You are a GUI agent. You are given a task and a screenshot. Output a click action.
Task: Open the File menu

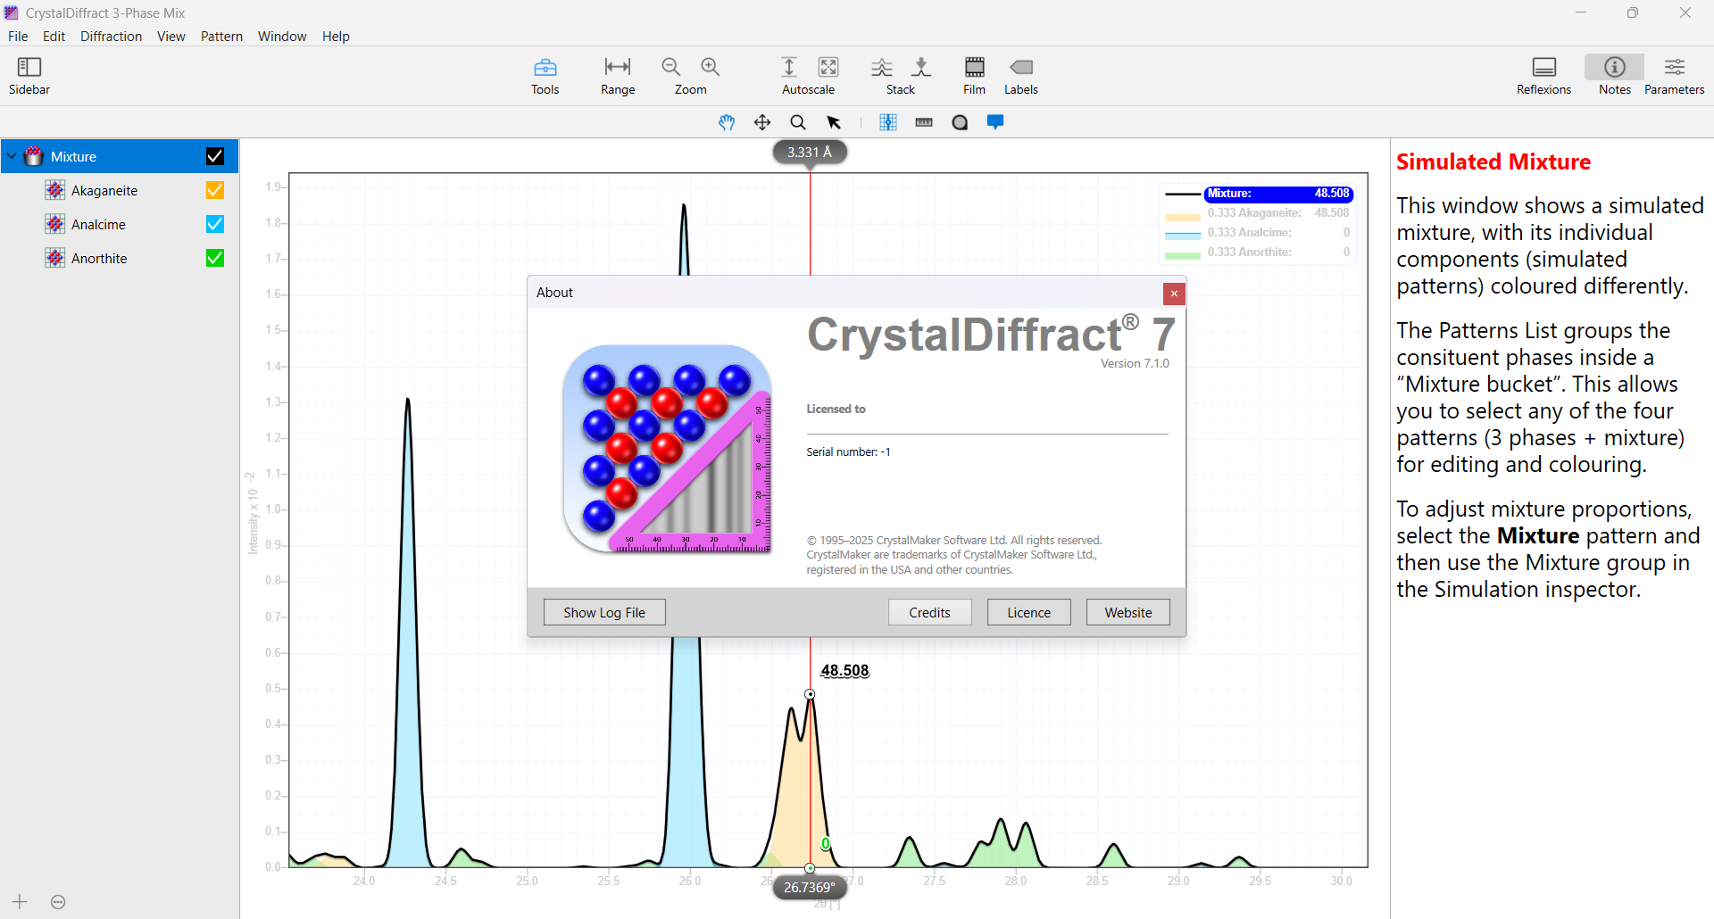point(18,37)
